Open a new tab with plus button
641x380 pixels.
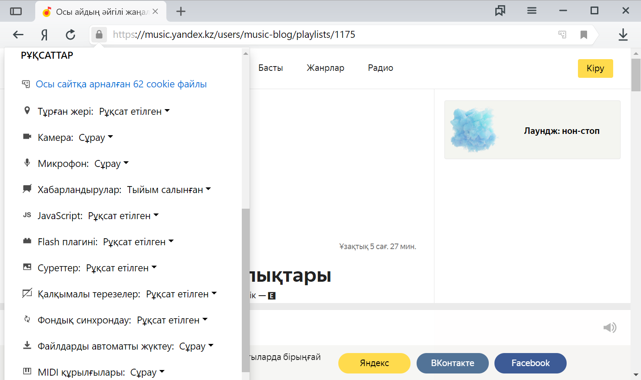point(181,12)
